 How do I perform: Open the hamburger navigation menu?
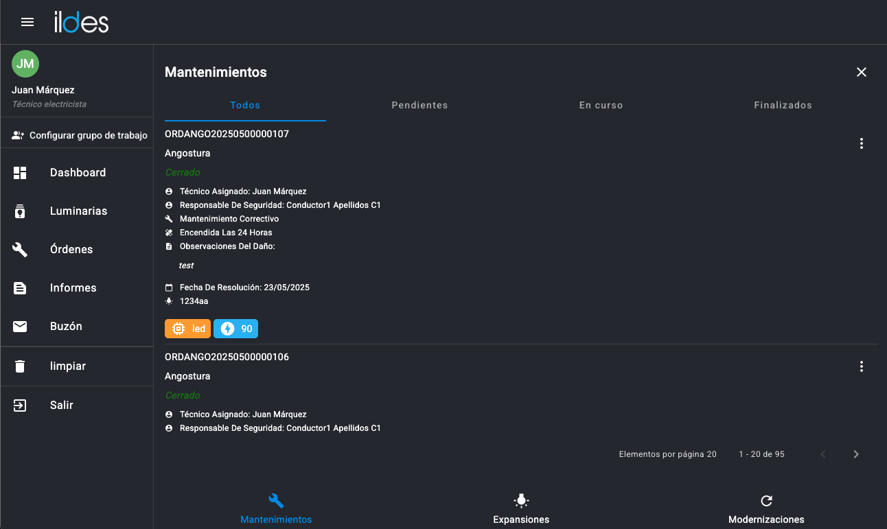point(27,22)
